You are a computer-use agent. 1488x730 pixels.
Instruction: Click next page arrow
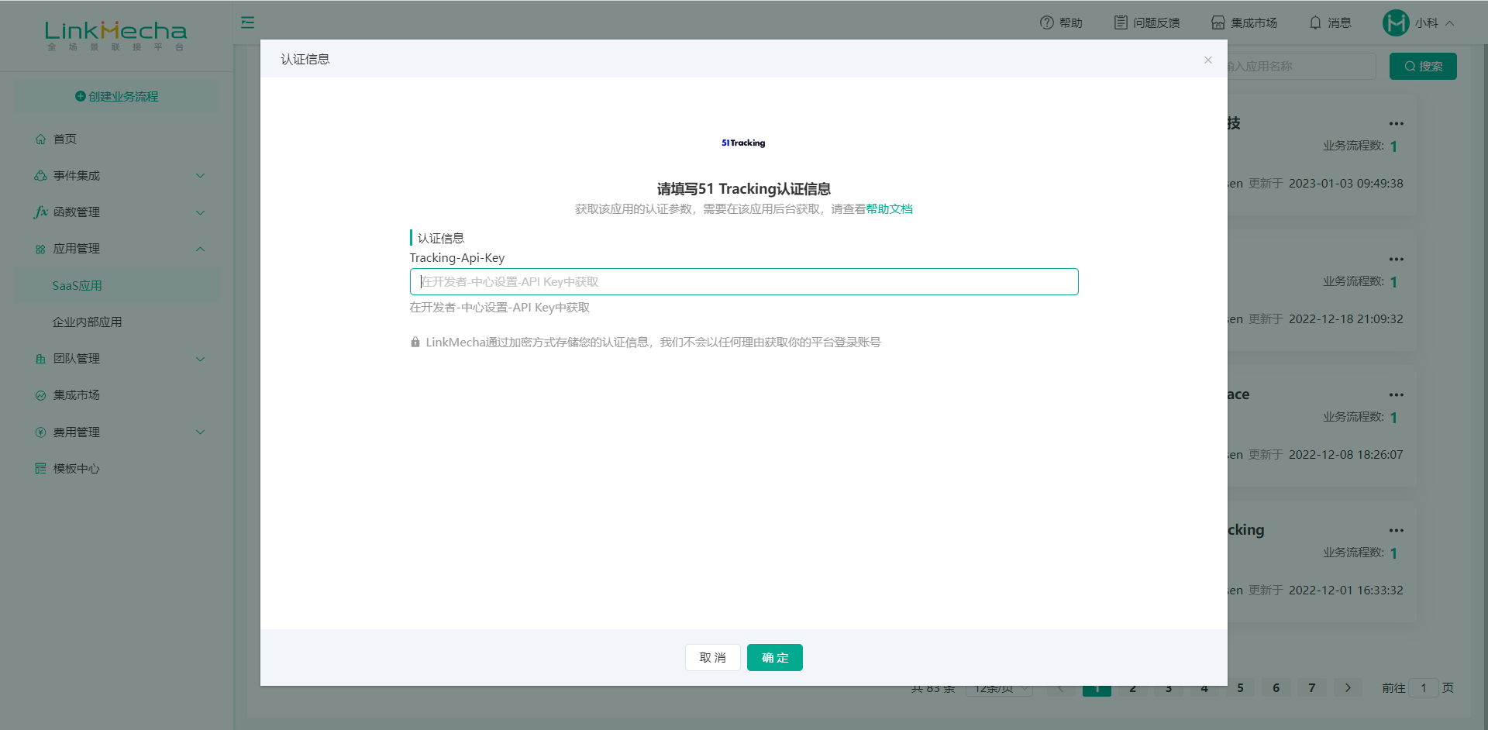tap(1348, 688)
